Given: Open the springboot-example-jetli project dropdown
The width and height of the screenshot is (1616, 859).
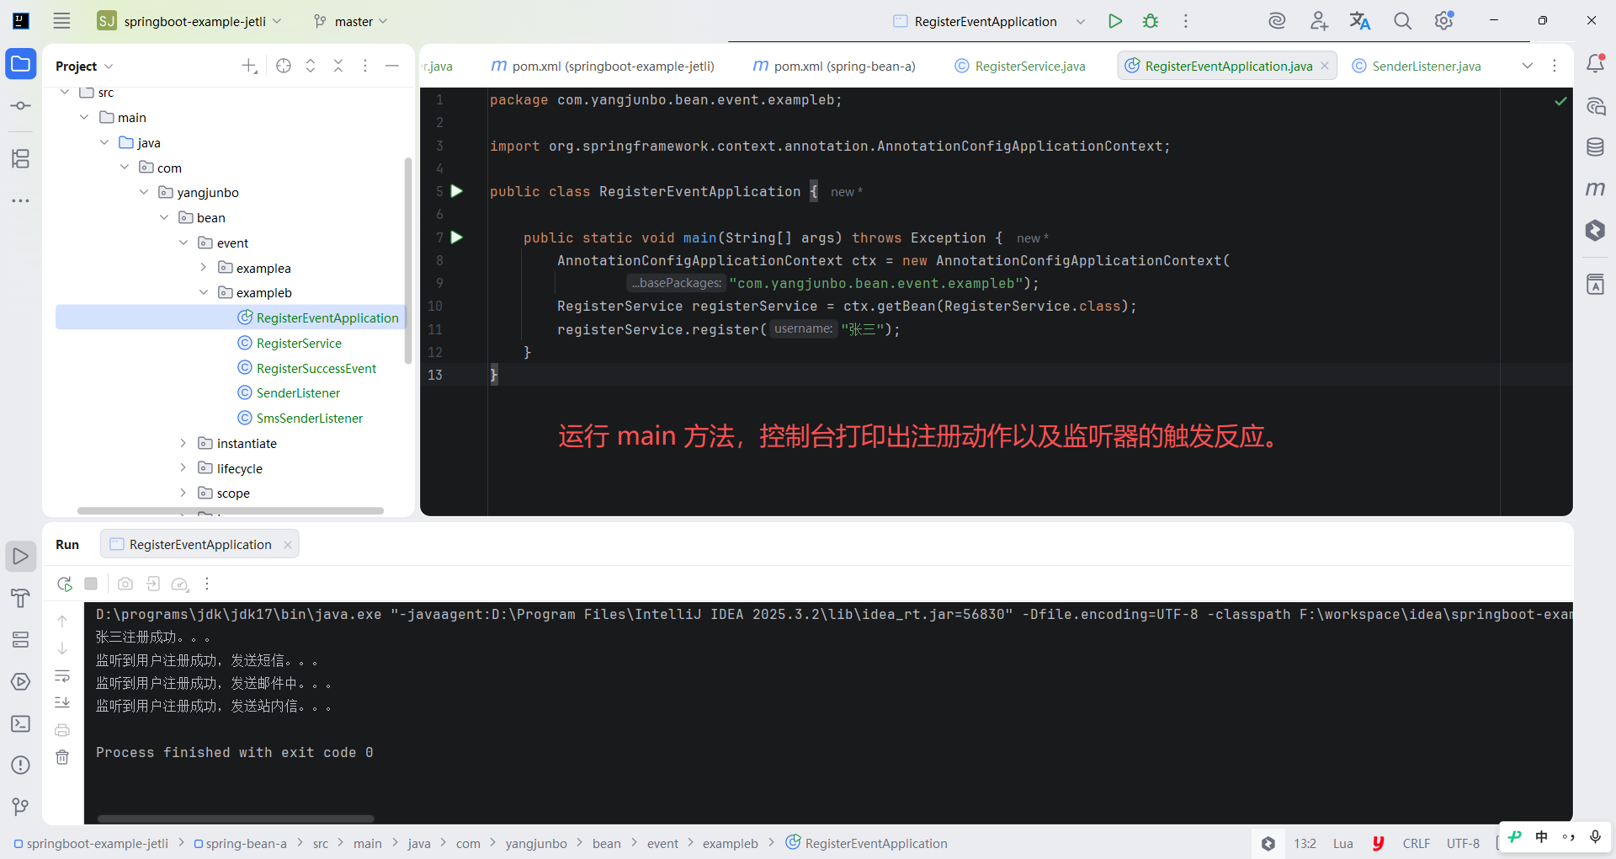Looking at the screenshot, I should (x=190, y=21).
